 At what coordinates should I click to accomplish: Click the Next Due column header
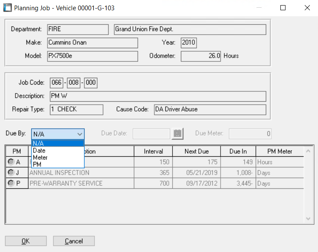click(x=197, y=152)
